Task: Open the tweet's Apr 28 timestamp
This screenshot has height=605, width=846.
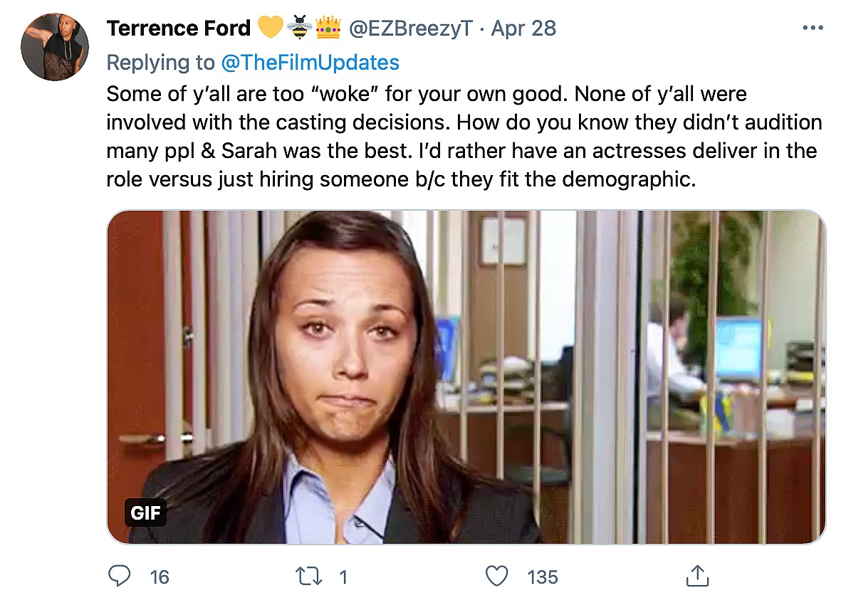Action: click(523, 28)
